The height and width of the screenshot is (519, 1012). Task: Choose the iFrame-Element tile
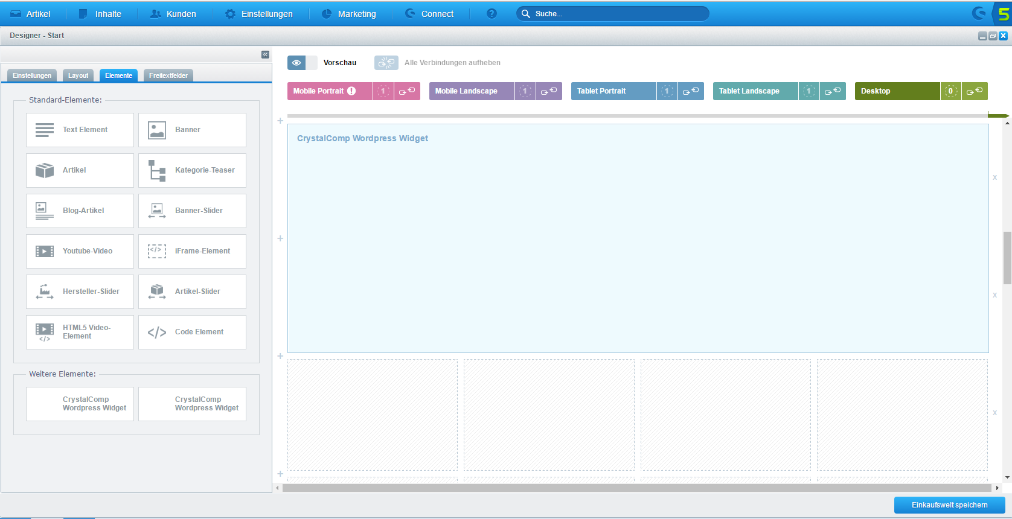(x=192, y=251)
